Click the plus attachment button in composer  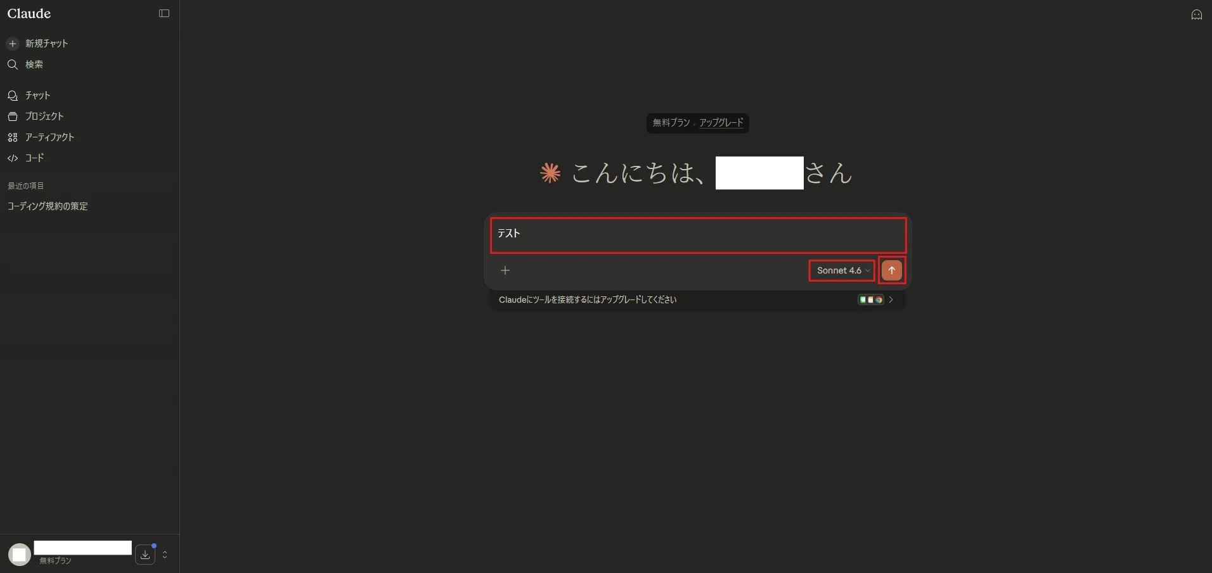coord(505,270)
